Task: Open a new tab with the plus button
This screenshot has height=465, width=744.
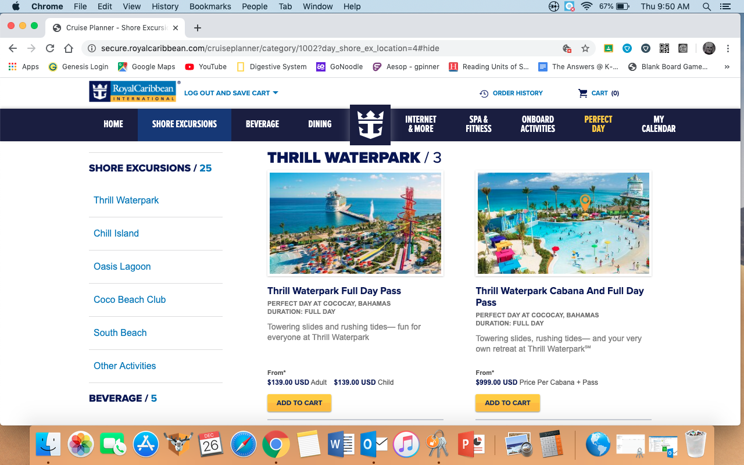Action: (198, 27)
